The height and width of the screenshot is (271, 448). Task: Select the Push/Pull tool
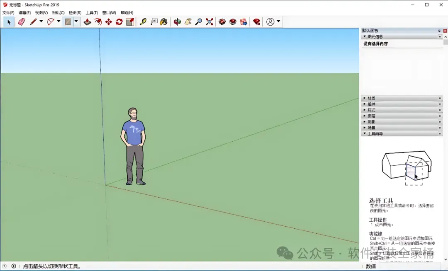pos(87,22)
